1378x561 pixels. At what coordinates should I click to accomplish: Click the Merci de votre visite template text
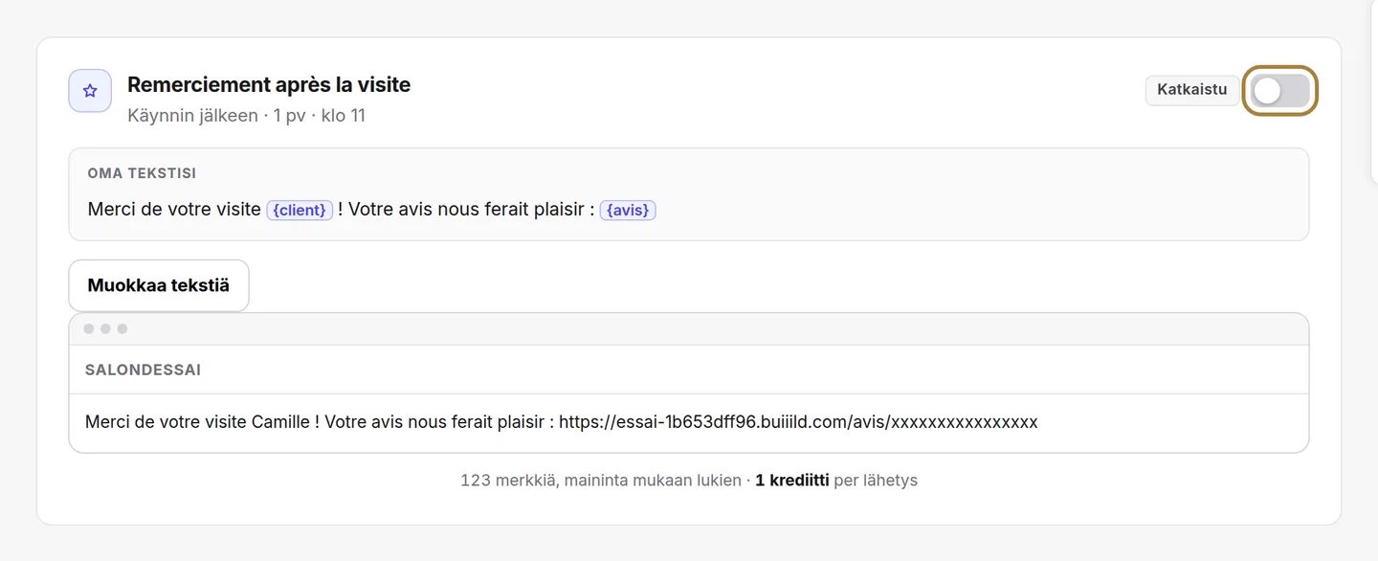point(174,209)
